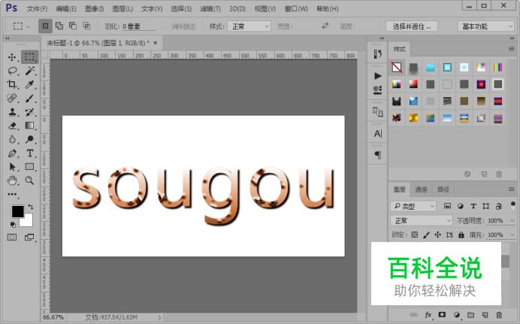
Task: Open the 图层(L) menu
Action: (122, 9)
